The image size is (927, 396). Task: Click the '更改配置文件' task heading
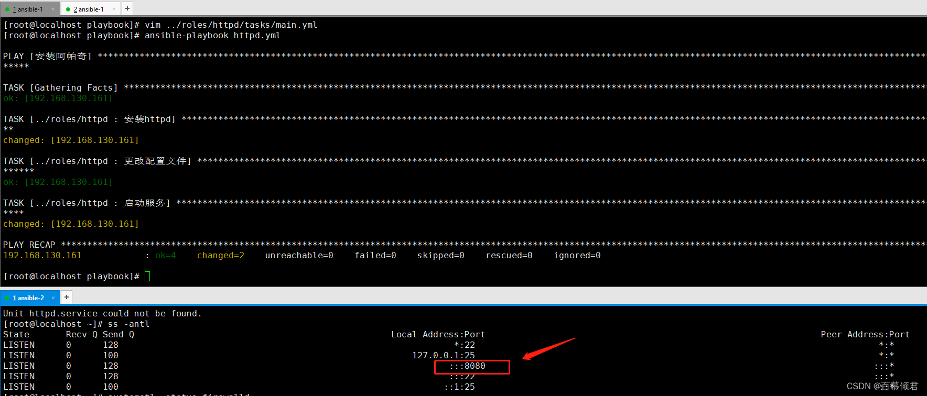pyautogui.click(x=97, y=161)
